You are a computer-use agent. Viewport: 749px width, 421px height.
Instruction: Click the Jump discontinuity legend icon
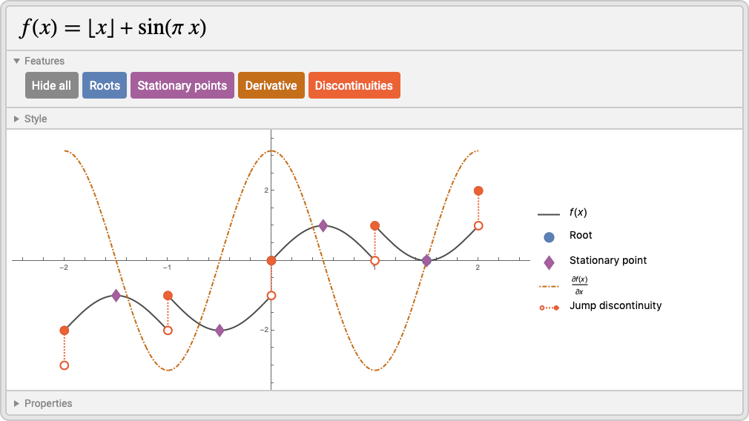coord(549,308)
